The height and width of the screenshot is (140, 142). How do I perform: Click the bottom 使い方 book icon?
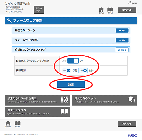(x=18, y=124)
